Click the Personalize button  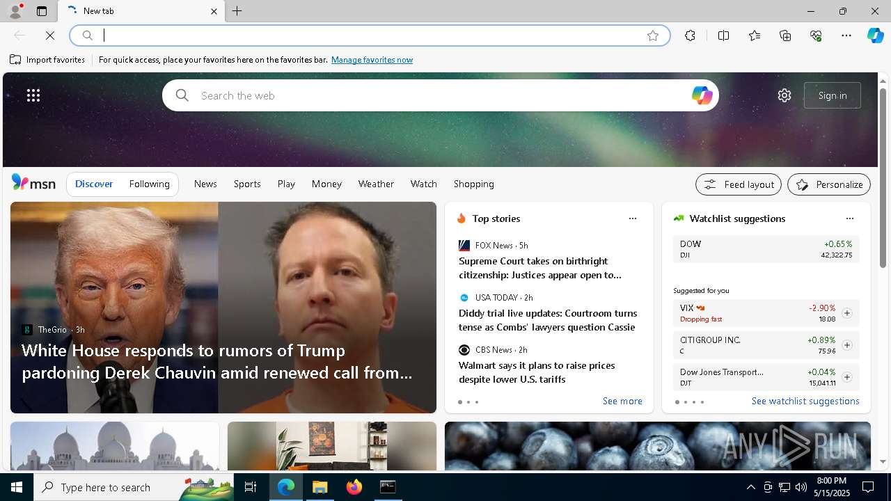pyautogui.click(x=829, y=184)
